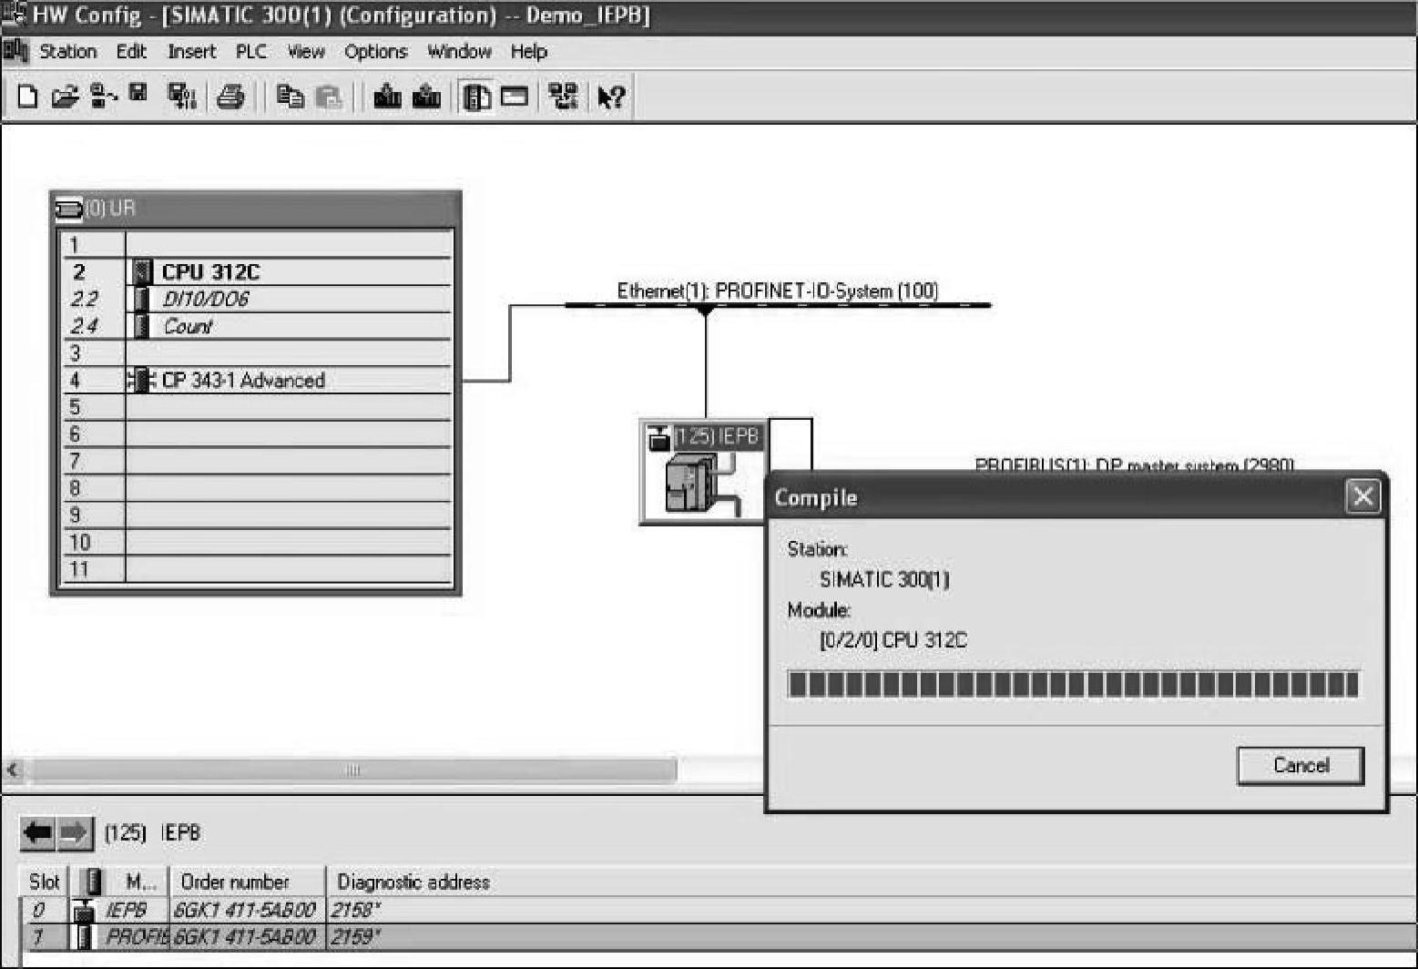Open the Window menu

pyautogui.click(x=459, y=51)
